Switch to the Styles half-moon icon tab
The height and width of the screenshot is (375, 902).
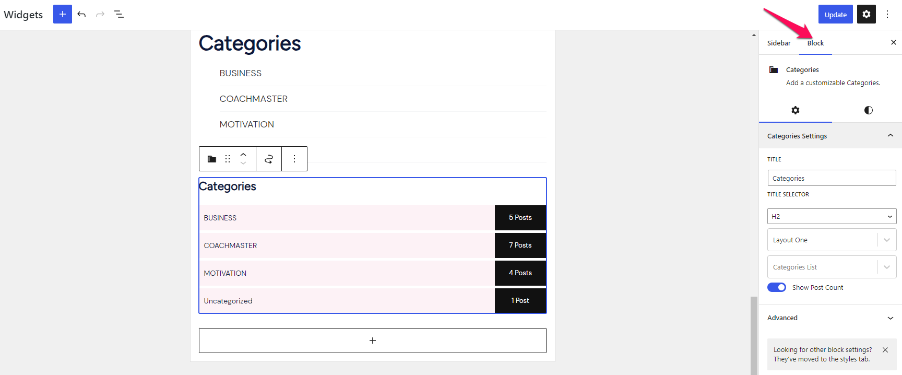pyautogui.click(x=868, y=110)
